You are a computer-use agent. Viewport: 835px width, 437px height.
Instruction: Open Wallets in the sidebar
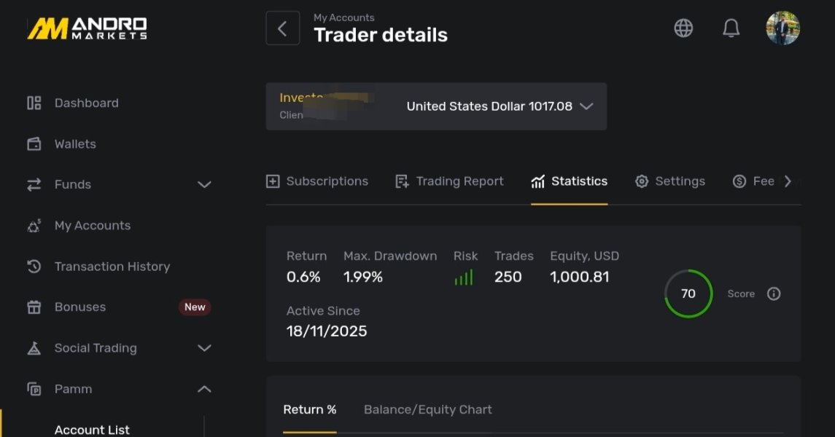pos(75,143)
